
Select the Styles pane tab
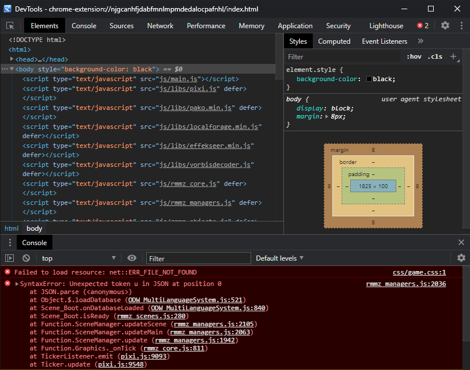[298, 41]
